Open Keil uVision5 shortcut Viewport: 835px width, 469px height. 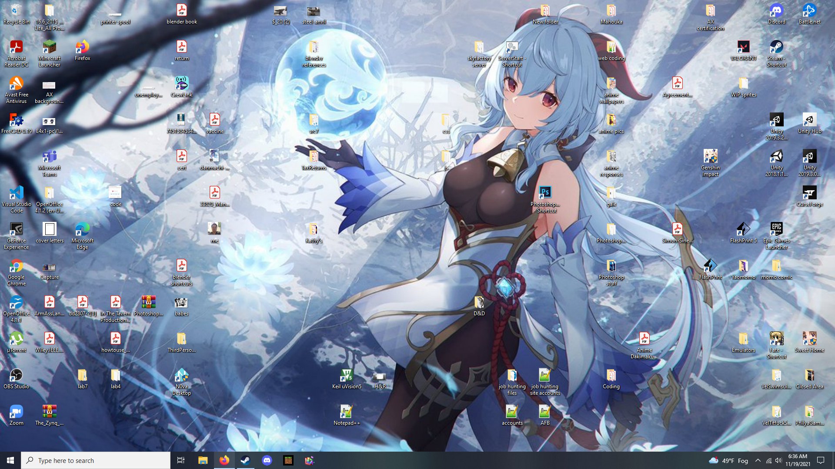click(x=347, y=379)
